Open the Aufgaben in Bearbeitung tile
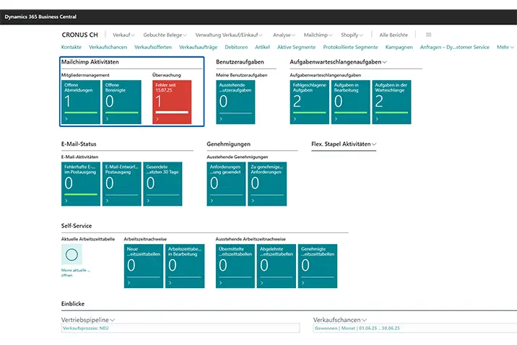 pos(350,102)
